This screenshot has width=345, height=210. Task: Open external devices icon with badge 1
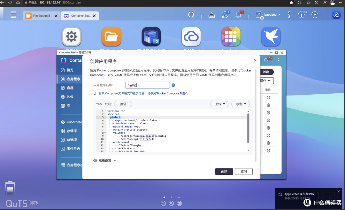(x=225, y=14)
